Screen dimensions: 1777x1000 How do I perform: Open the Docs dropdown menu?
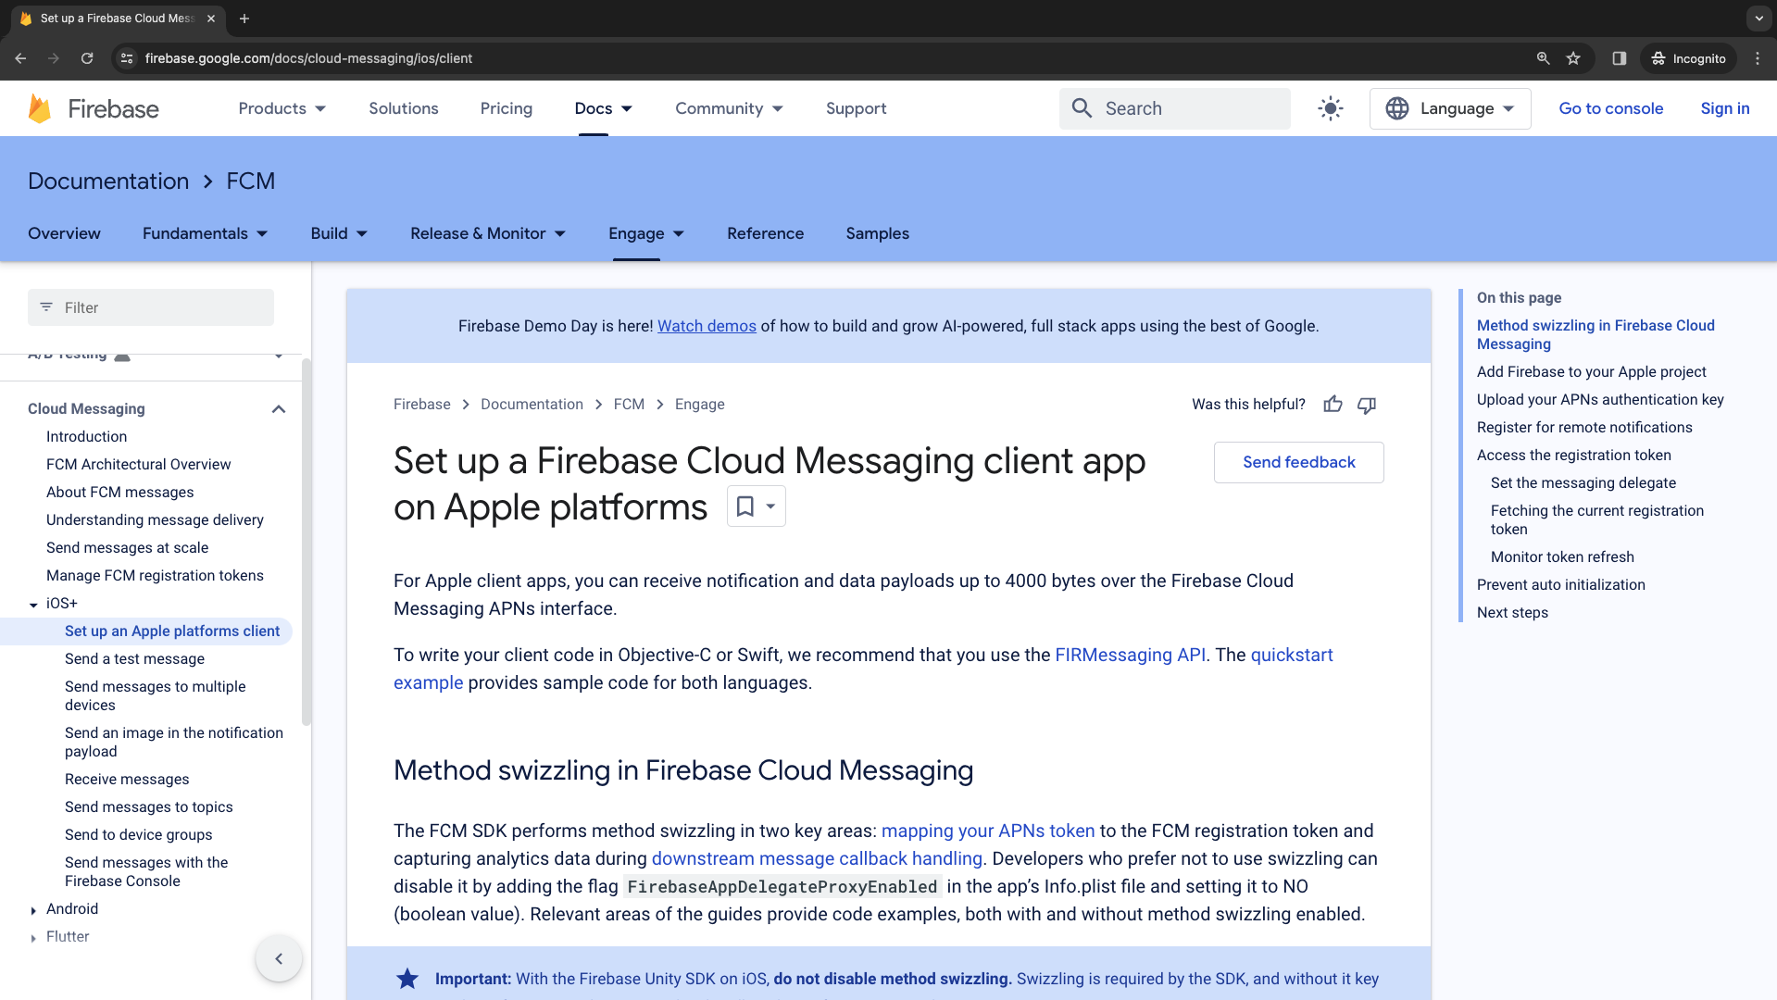(603, 108)
